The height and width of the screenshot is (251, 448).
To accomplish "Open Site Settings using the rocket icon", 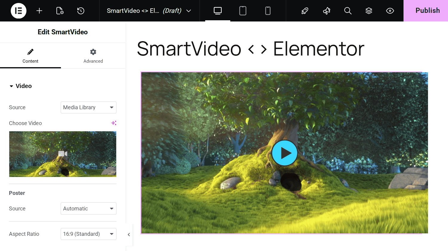I will coord(305,11).
